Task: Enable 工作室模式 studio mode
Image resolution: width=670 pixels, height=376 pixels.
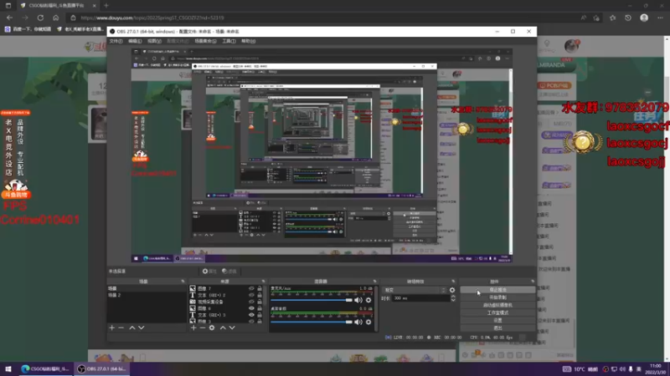Action: pos(497,312)
